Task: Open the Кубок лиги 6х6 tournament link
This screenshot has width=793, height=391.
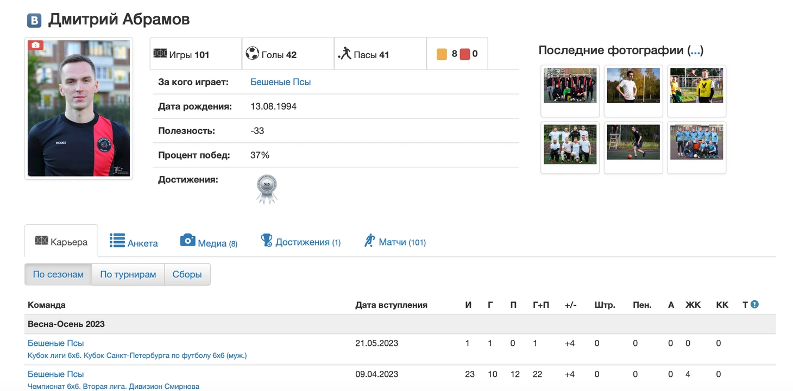Action: click(137, 356)
